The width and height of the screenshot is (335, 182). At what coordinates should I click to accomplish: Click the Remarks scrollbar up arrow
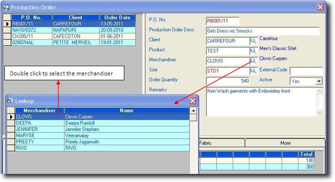point(319,91)
